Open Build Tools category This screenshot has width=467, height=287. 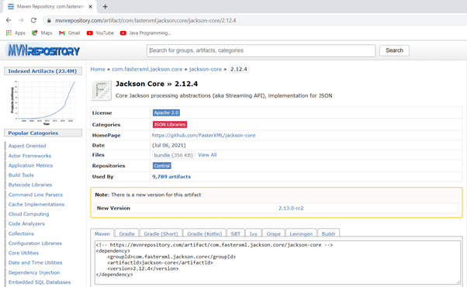point(21,175)
